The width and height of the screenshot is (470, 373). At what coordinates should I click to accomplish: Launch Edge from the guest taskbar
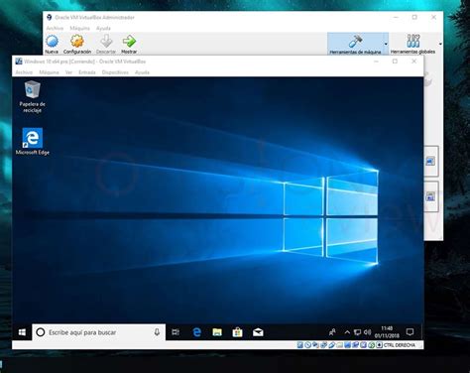197,332
